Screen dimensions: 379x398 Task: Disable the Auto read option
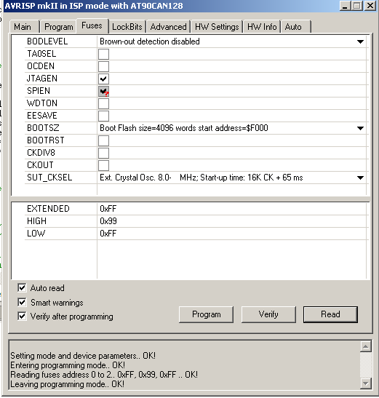[22, 288]
